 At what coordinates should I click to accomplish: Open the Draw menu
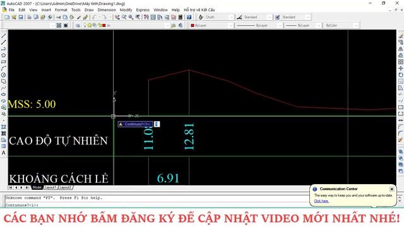click(89, 10)
